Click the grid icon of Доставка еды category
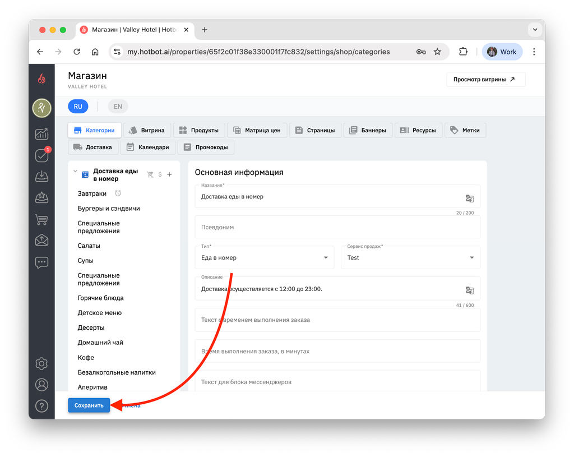Viewport: 574px width, 457px height. pyautogui.click(x=85, y=175)
